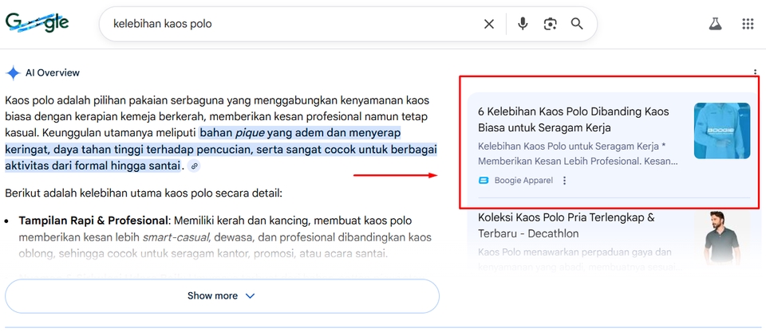Clear the search query with the X icon

[489, 24]
